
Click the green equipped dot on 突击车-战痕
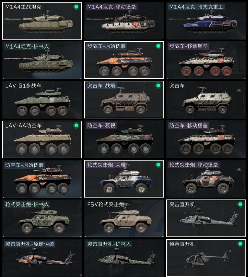click(158, 86)
